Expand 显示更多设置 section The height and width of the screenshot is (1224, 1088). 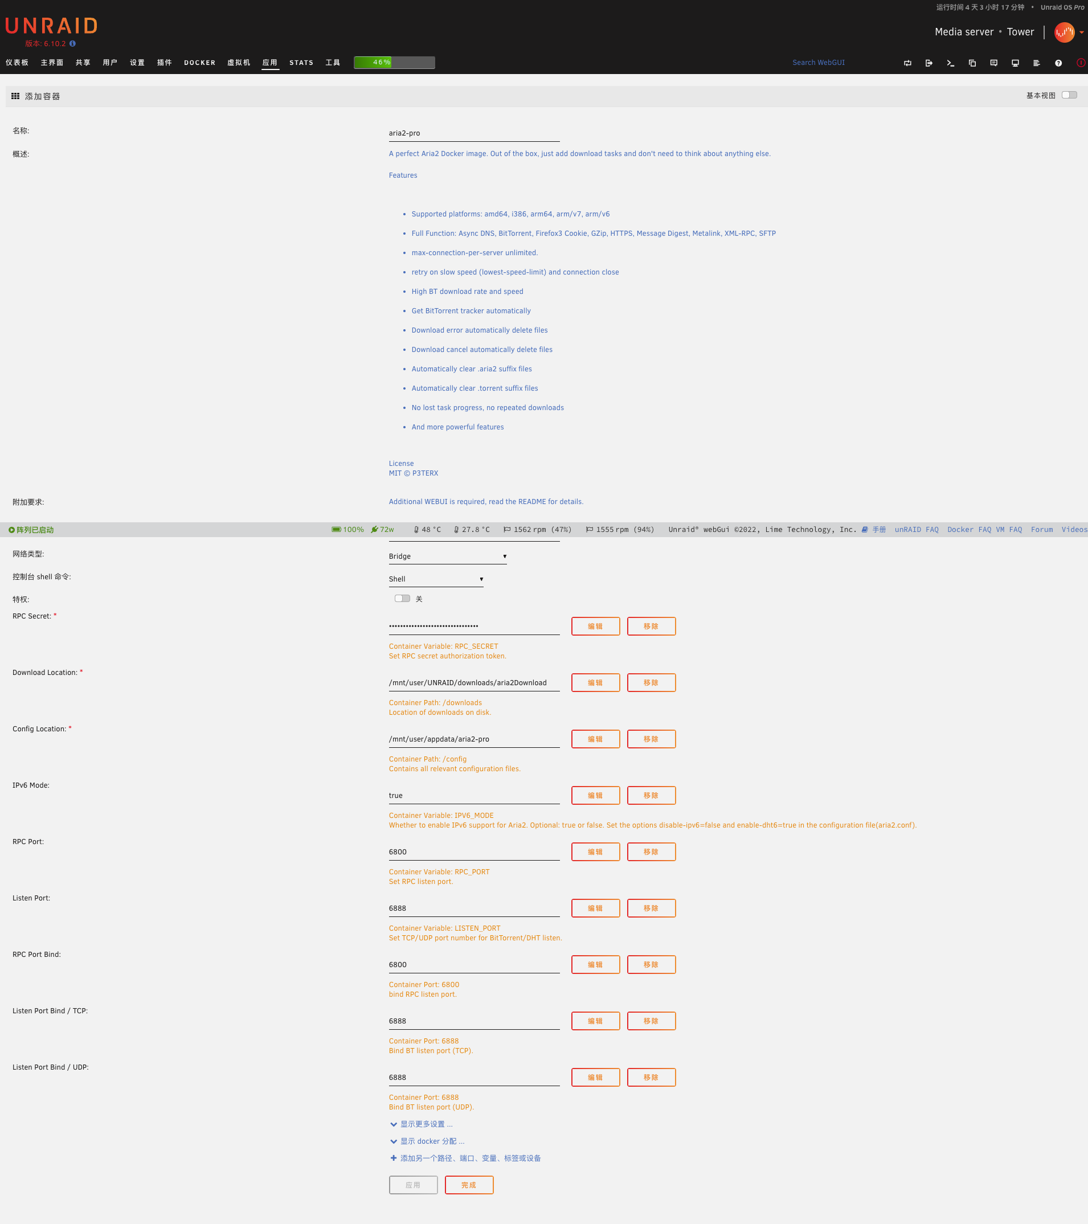click(x=423, y=1124)
